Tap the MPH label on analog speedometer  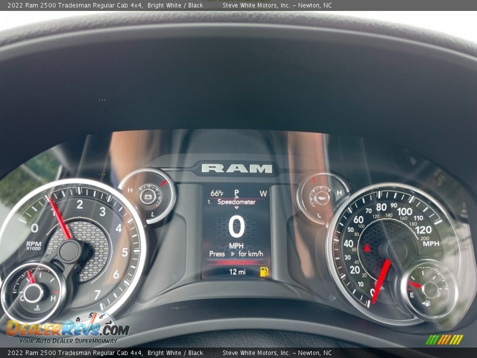(431, 244)
